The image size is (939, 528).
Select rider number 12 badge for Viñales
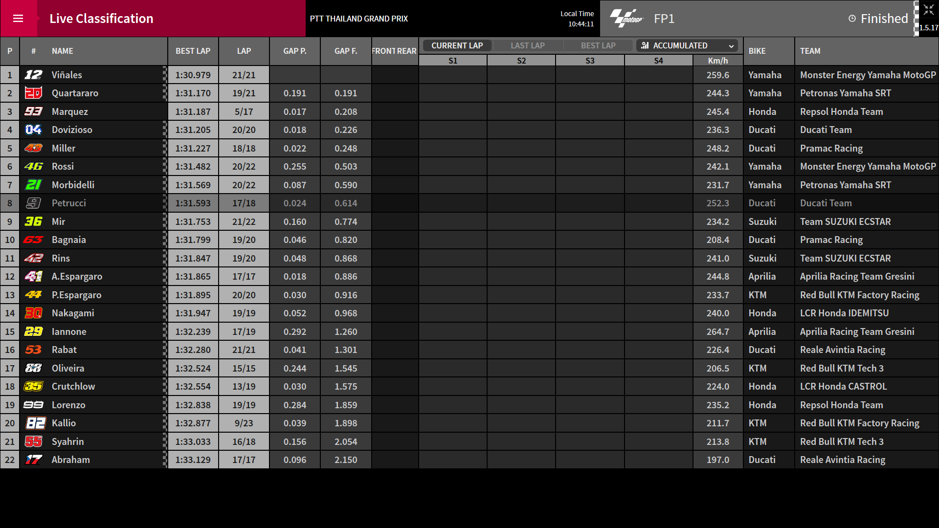(x=34, y=75)
